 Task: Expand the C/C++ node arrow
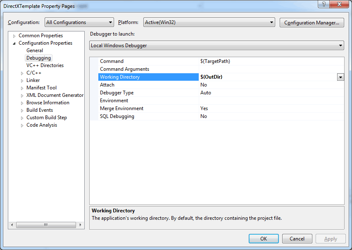[22, 73]
